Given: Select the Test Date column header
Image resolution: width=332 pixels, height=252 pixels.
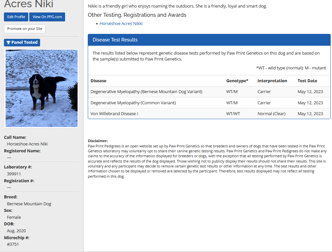Looking at the screenshot, I should tap(307, 81).
